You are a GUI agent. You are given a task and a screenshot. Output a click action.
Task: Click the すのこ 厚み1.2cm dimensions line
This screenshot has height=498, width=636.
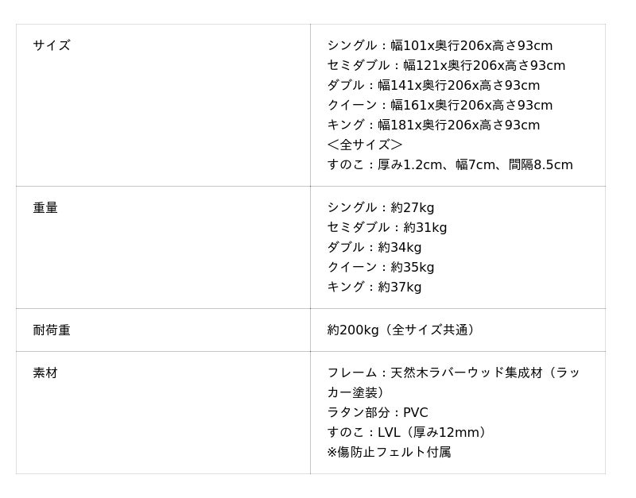coord(449,165)
